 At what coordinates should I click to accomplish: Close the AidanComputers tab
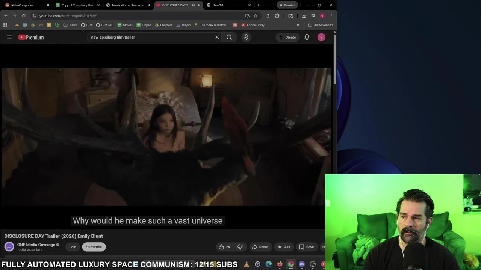click(48, 5)
